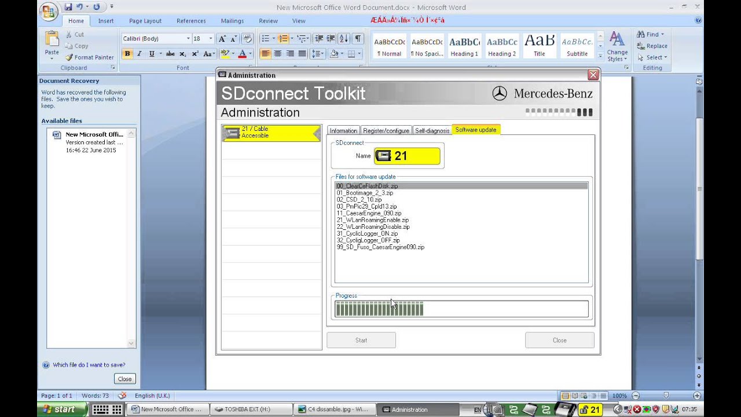
Task: Zoom in with the plus button
Action: 698,396
